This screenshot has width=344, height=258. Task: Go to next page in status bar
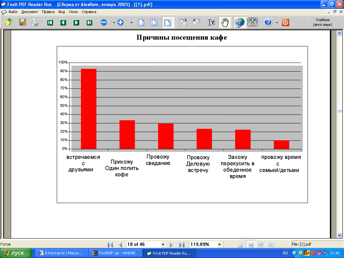point(172,245)
